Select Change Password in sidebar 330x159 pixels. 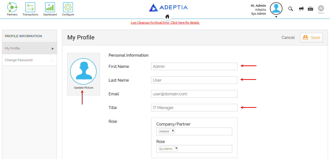click(30, 60)
